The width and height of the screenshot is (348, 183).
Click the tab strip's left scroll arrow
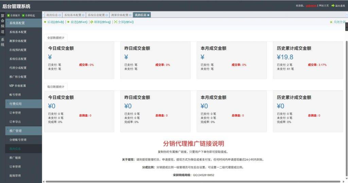[x=43, y=15]
